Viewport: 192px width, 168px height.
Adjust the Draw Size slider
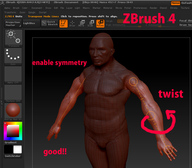click(x=186, y=25)
